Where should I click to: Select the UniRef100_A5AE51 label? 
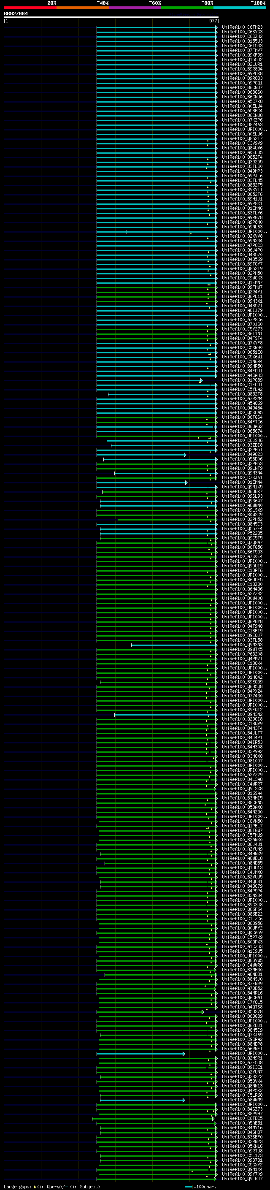pyautogui.click(x=242, y=1123)
